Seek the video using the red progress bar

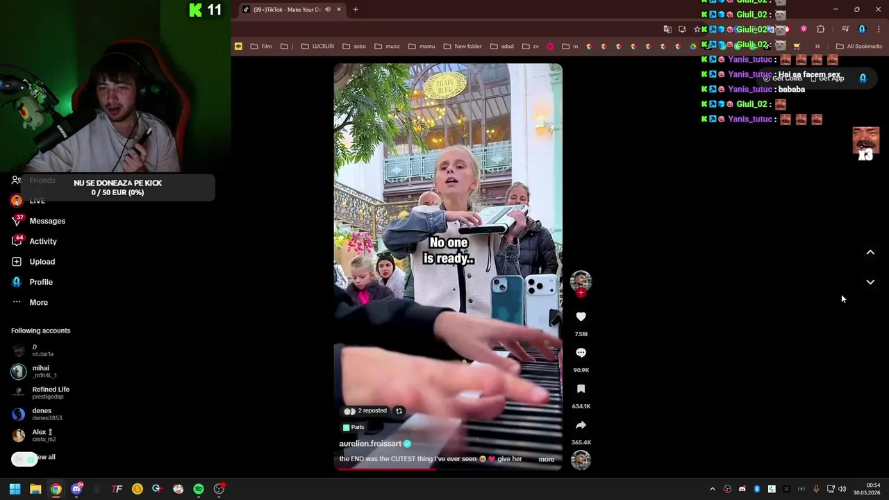tap(448, 469)
